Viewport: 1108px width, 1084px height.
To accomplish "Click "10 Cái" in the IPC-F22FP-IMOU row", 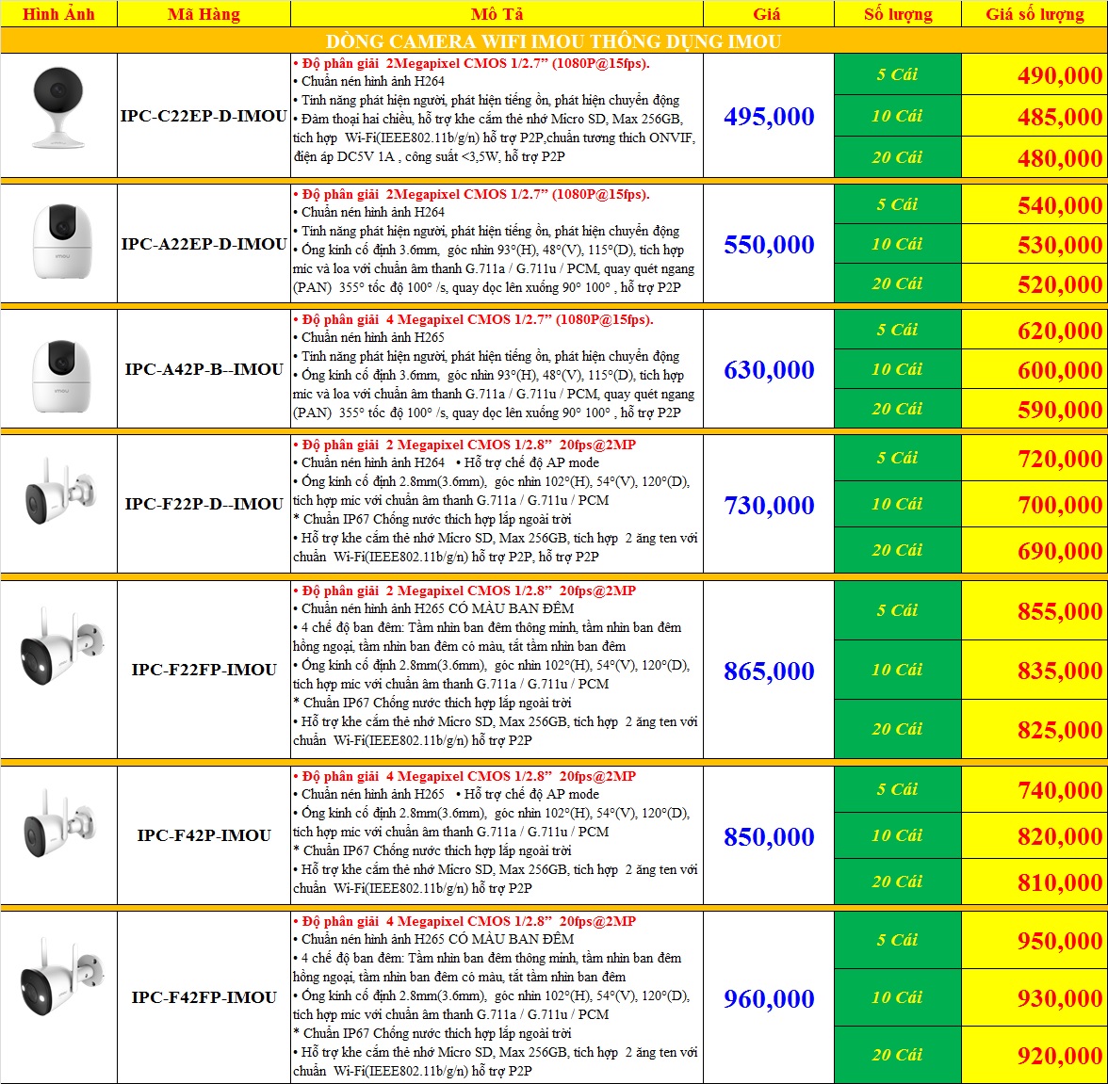I will (897, 670).
